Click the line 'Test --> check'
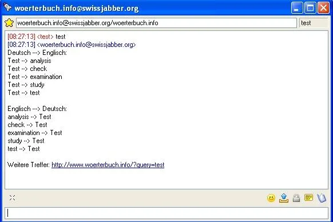Viewport: 333px width, 222px height. coord(27,69)
